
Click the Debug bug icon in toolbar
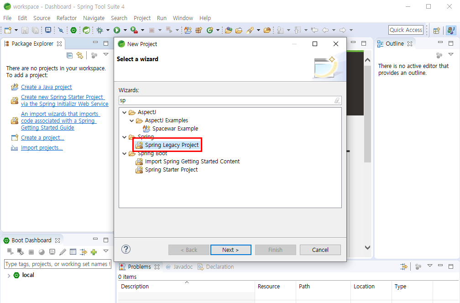[x=100, y=30]
